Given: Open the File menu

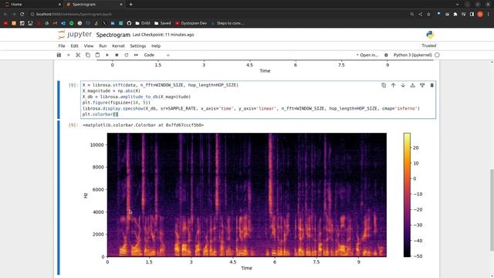Looking at the screenshot, I should click(x=62, y=46).
